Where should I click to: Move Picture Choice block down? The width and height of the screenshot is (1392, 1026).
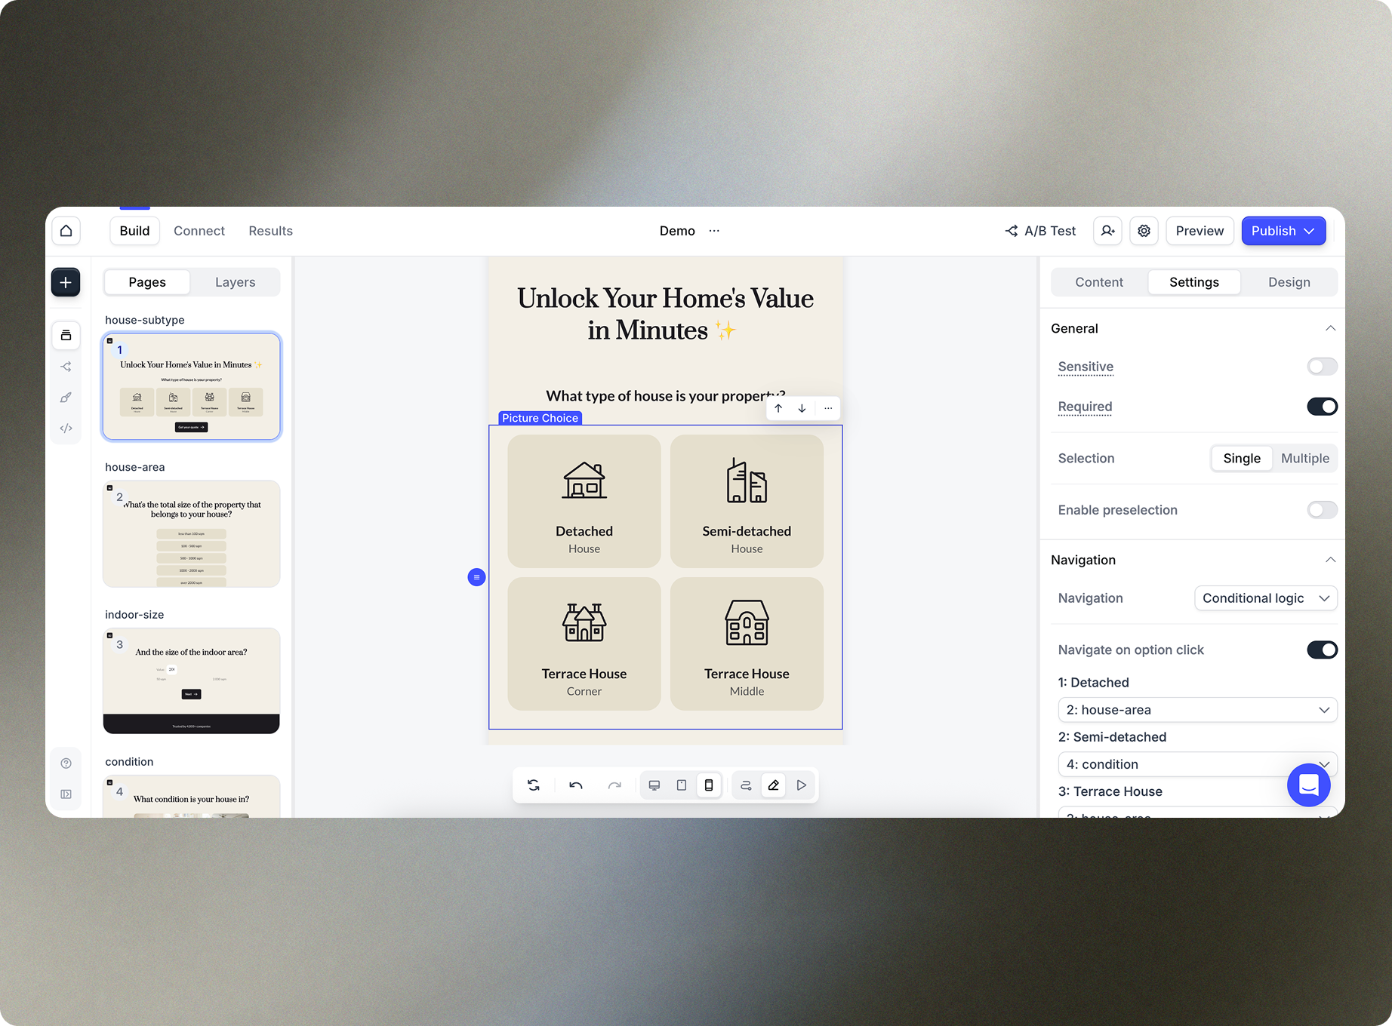point(802,408)
